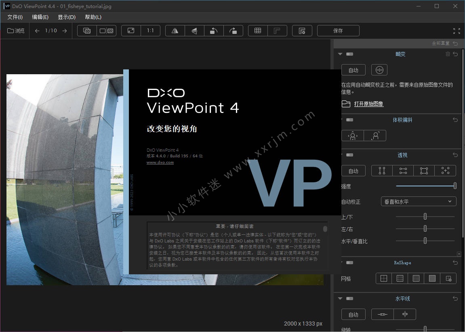Apply diagonal volume deformation correction

[375, 136]
